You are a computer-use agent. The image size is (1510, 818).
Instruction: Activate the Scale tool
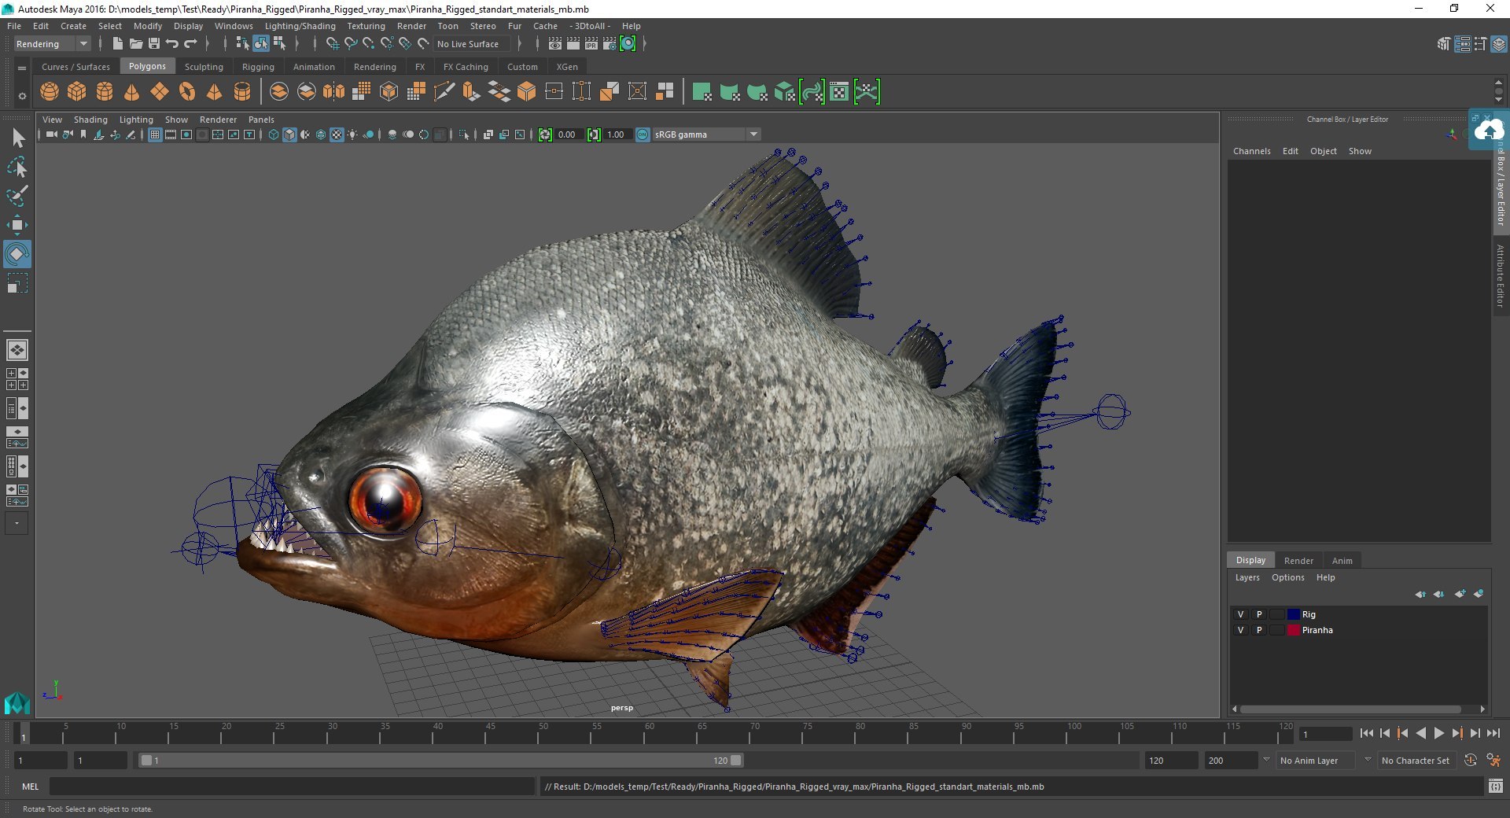(17, 283)
